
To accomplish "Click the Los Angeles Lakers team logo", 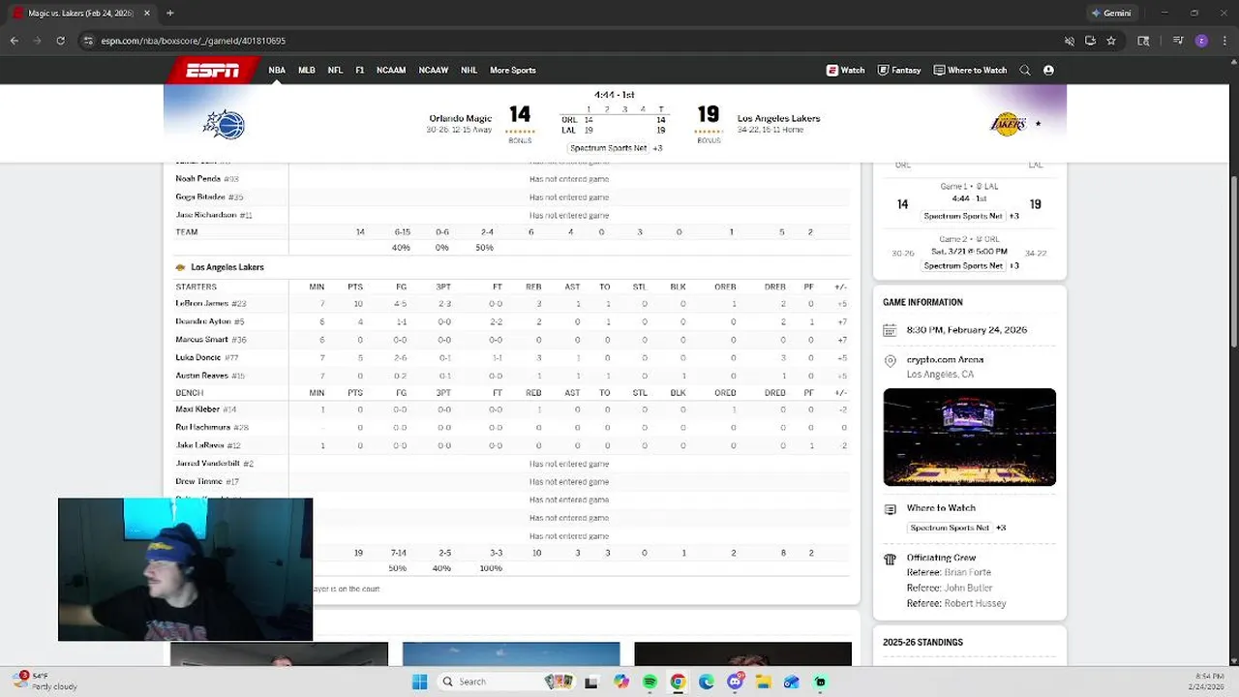I will 1008,124.
